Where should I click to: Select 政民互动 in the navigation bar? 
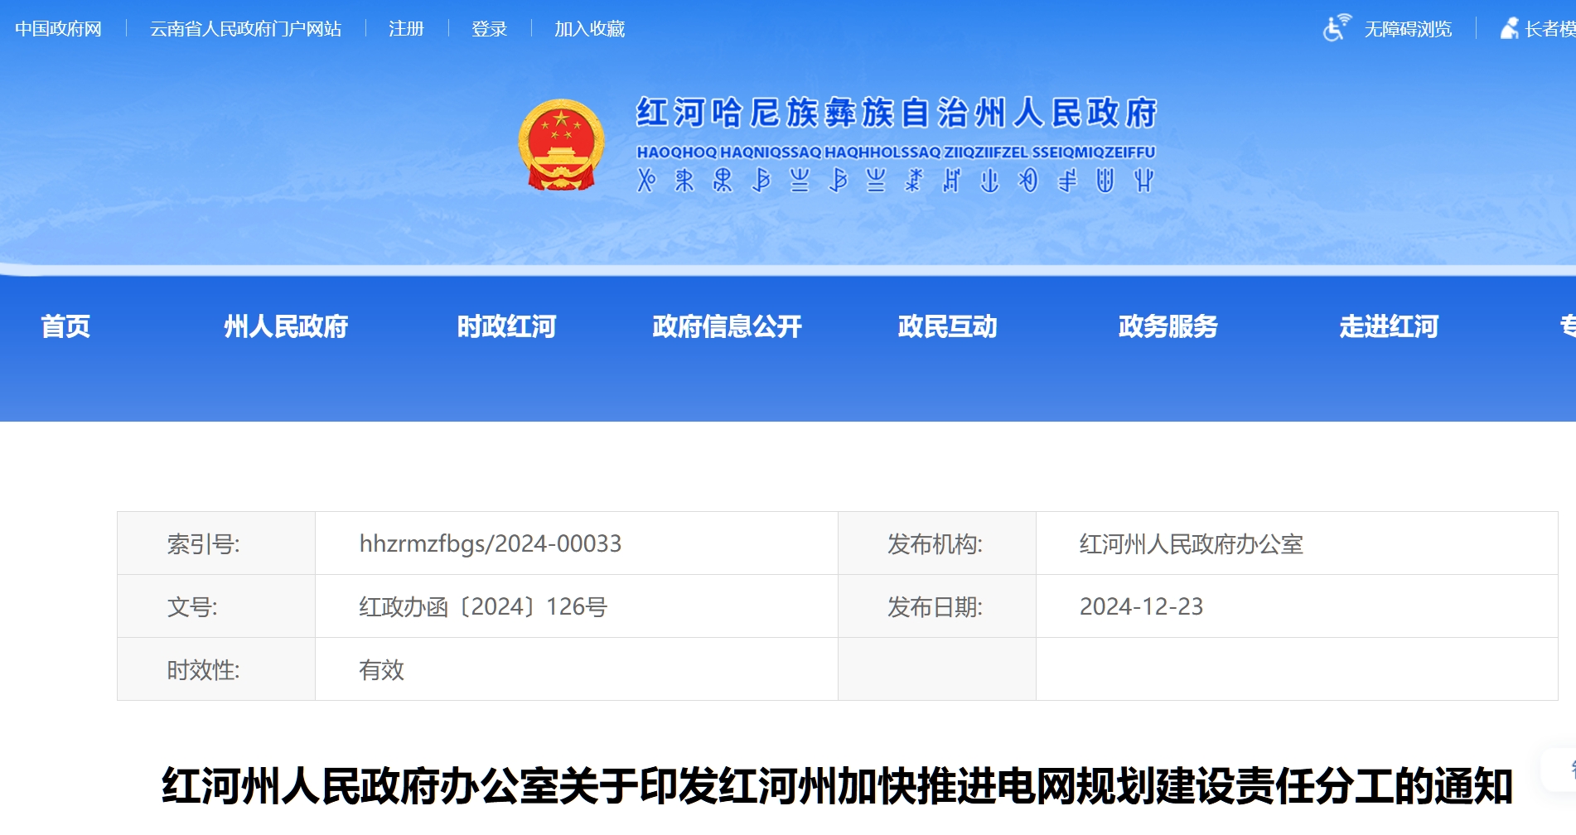tap(947, 326)
